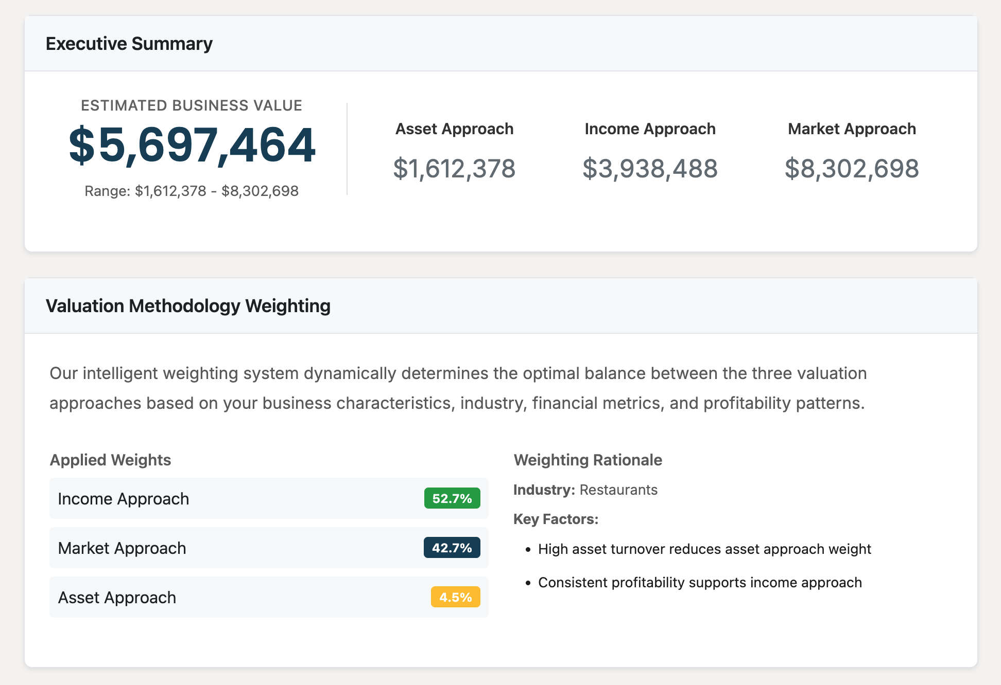The height and width of the screenshot is (685, 1001).
Task: Click the consistent profitability bullet point
Action: tap(700, 583)
